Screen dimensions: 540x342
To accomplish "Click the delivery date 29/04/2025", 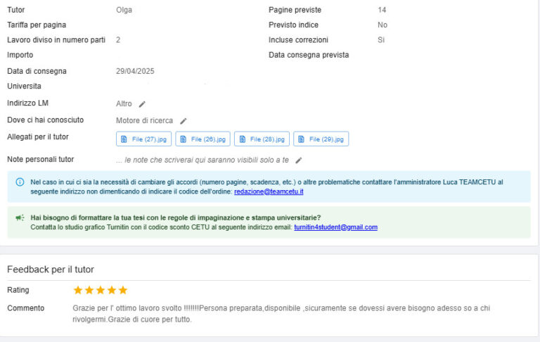I will pyautogui.click(x=135, y=71).
